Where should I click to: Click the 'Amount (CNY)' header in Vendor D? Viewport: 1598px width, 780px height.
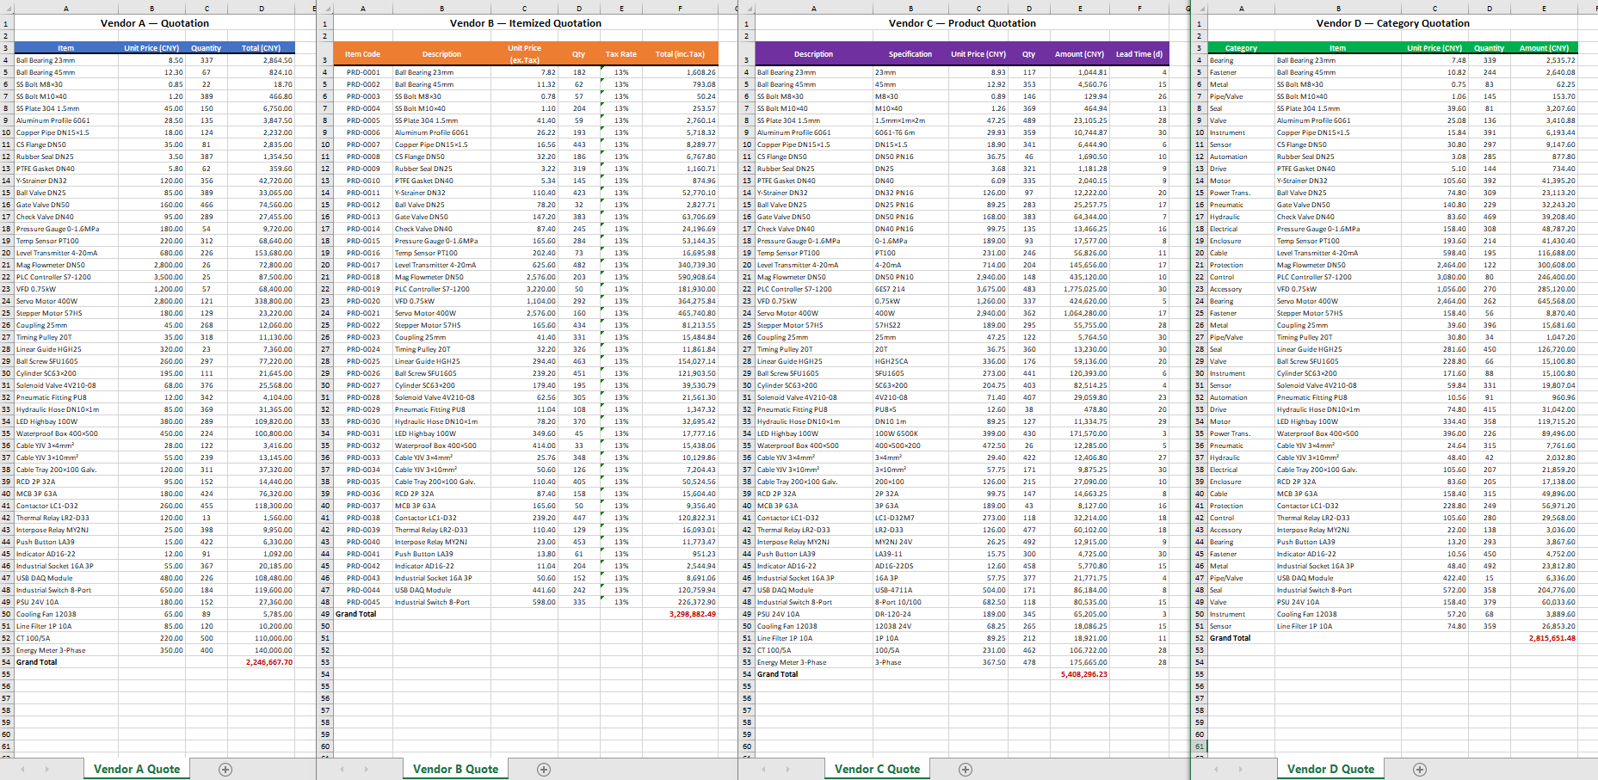click(x=1544, y=48)
